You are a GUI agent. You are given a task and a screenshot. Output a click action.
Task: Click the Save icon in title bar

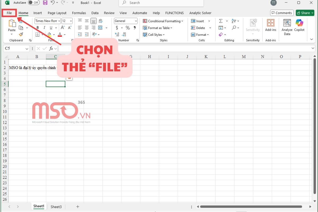(x=45, y=3)
